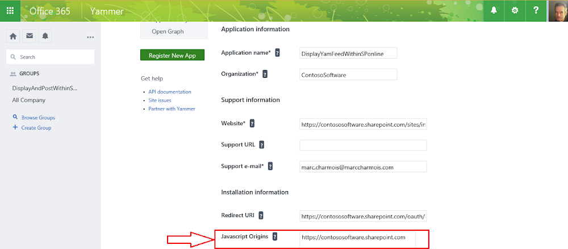Click help icon next to Application name
Screen dimensions: 568x249
[278, 52]
